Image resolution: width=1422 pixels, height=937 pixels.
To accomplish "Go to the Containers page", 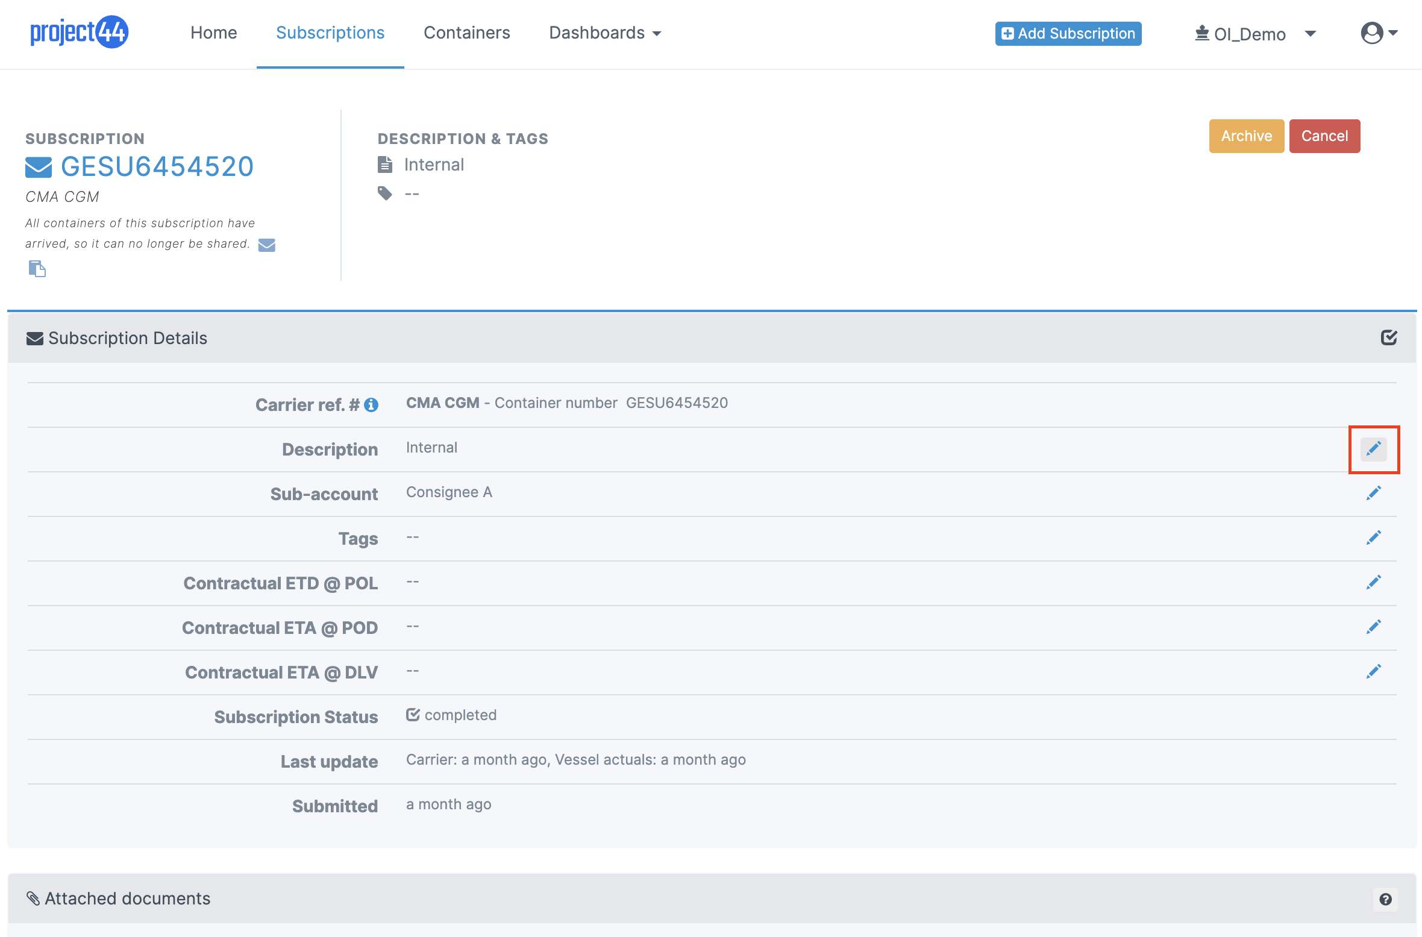I will click(x=467, y=33).
